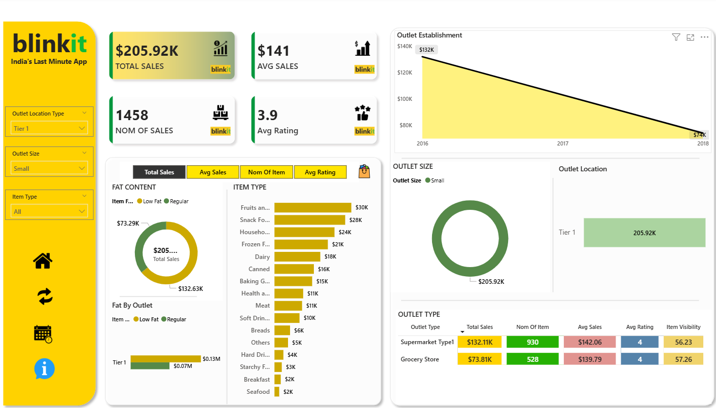Viewport: 716px width, 408px height.
Task: Toggle Regular legend in Fat By Outlet
Action: click(173, 319)
